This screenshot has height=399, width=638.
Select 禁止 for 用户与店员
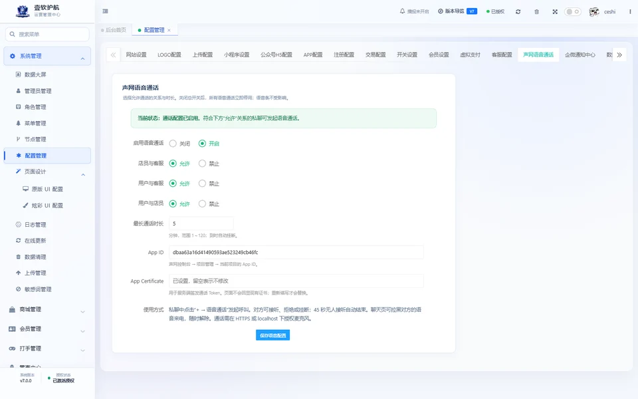202,203
